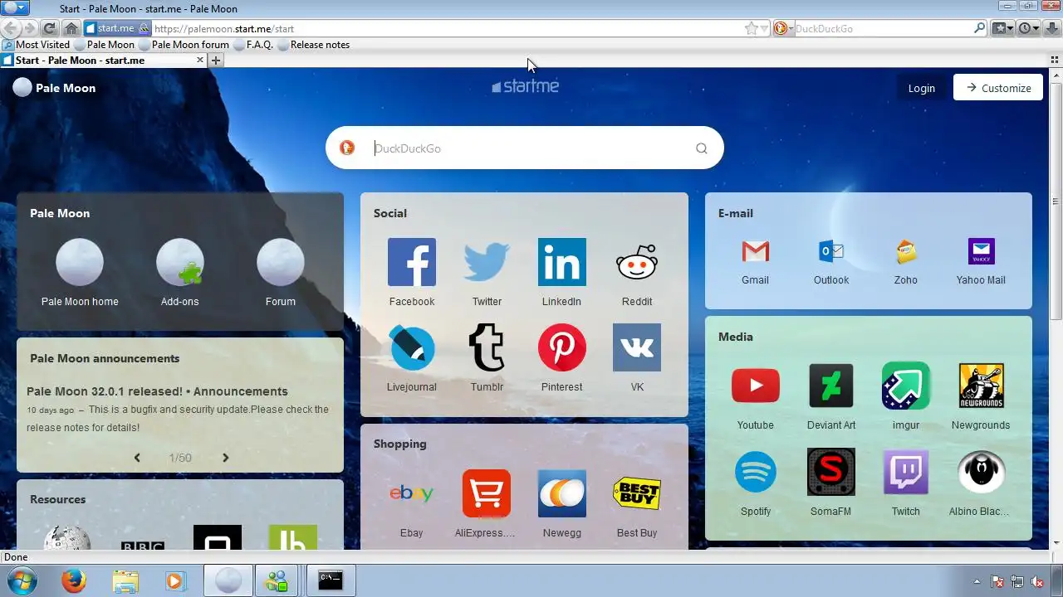The width and height of the screenshot is (1063, 597).
Task: Open the Outlook icon
Action: click(831, 251)
